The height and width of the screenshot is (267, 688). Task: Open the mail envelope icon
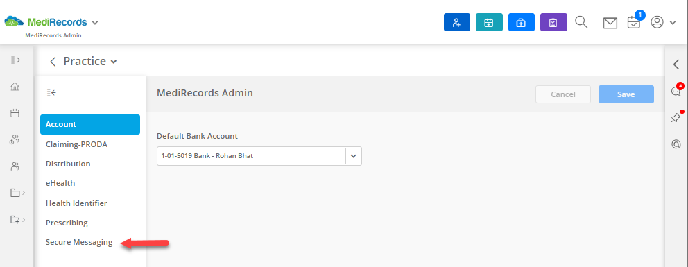(610, 23)
